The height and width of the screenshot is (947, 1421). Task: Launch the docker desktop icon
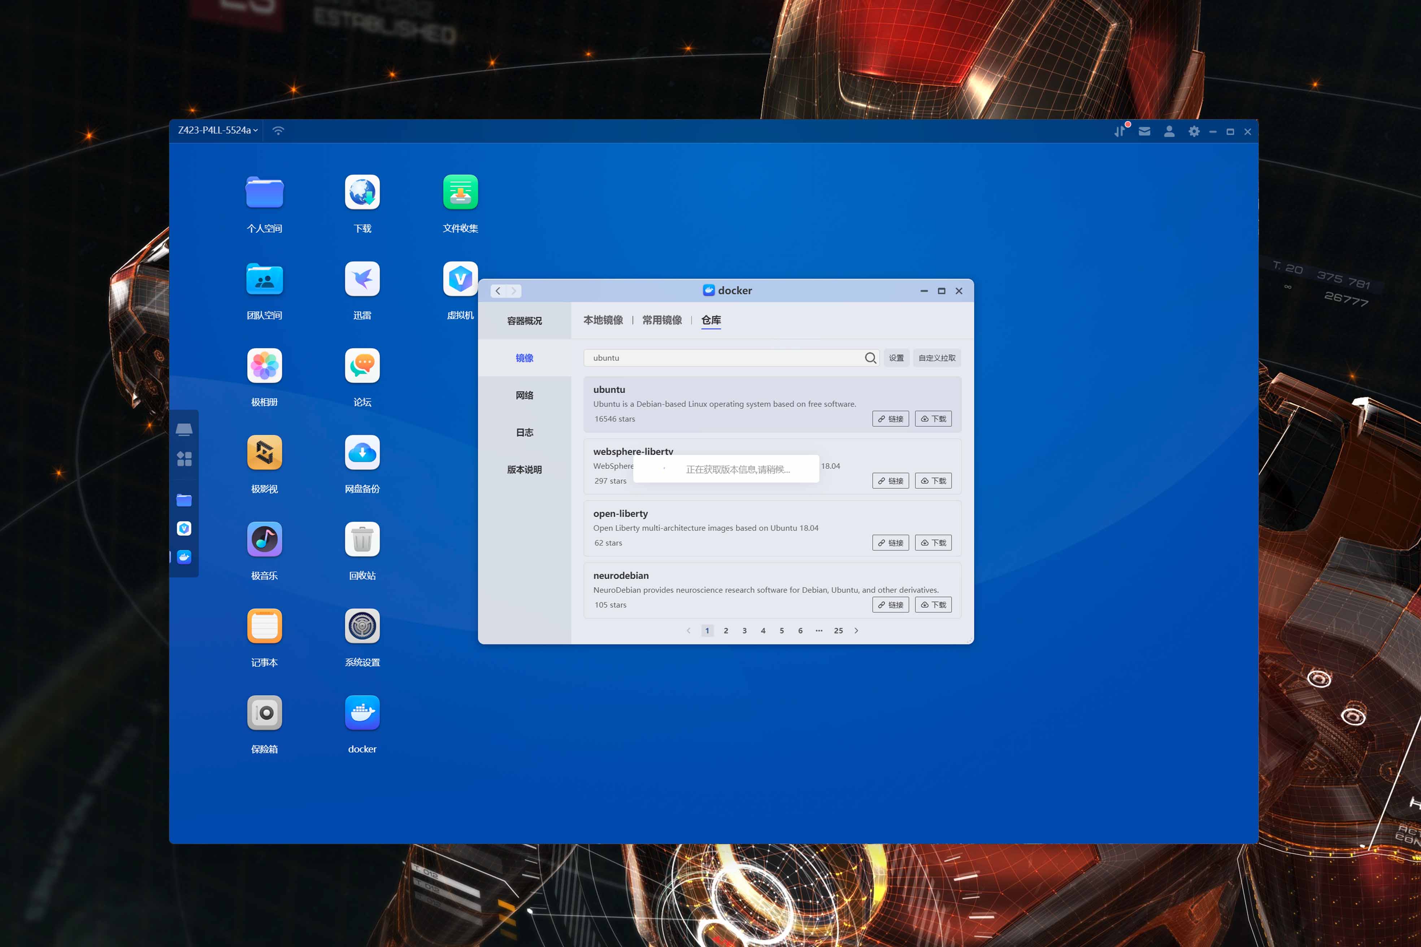(362, 713)
